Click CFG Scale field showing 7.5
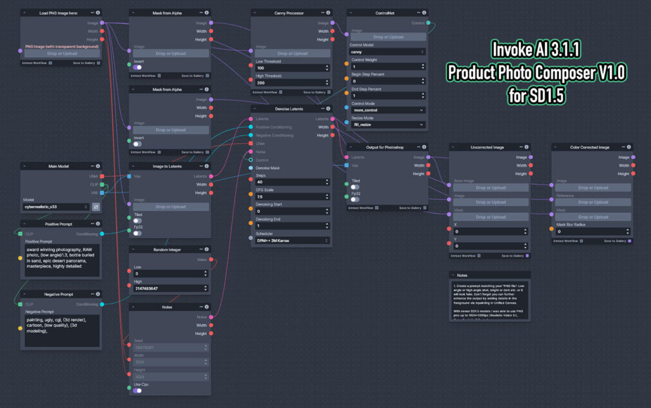The height and width of the screenshot is (408, 651). (x=292, y=197)
